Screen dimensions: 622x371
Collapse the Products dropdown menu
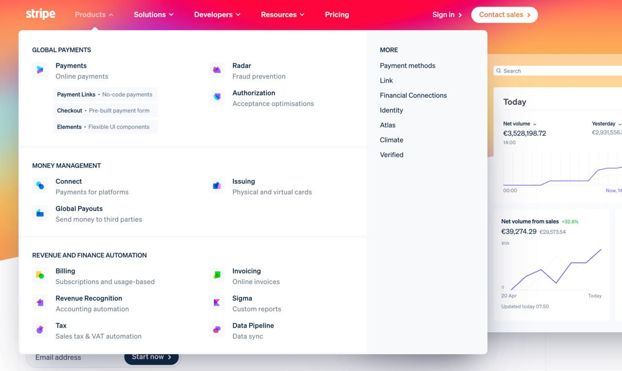coord(94,15)
